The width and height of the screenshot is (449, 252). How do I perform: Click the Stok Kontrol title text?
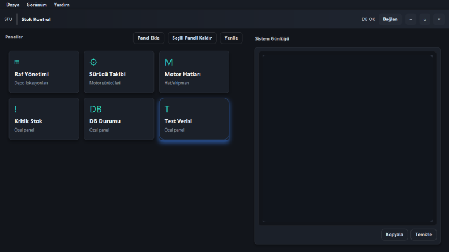coord(36,19)
